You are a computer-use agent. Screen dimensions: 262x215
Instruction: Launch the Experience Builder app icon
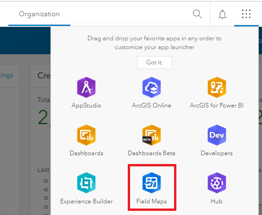tap(86, 183)
